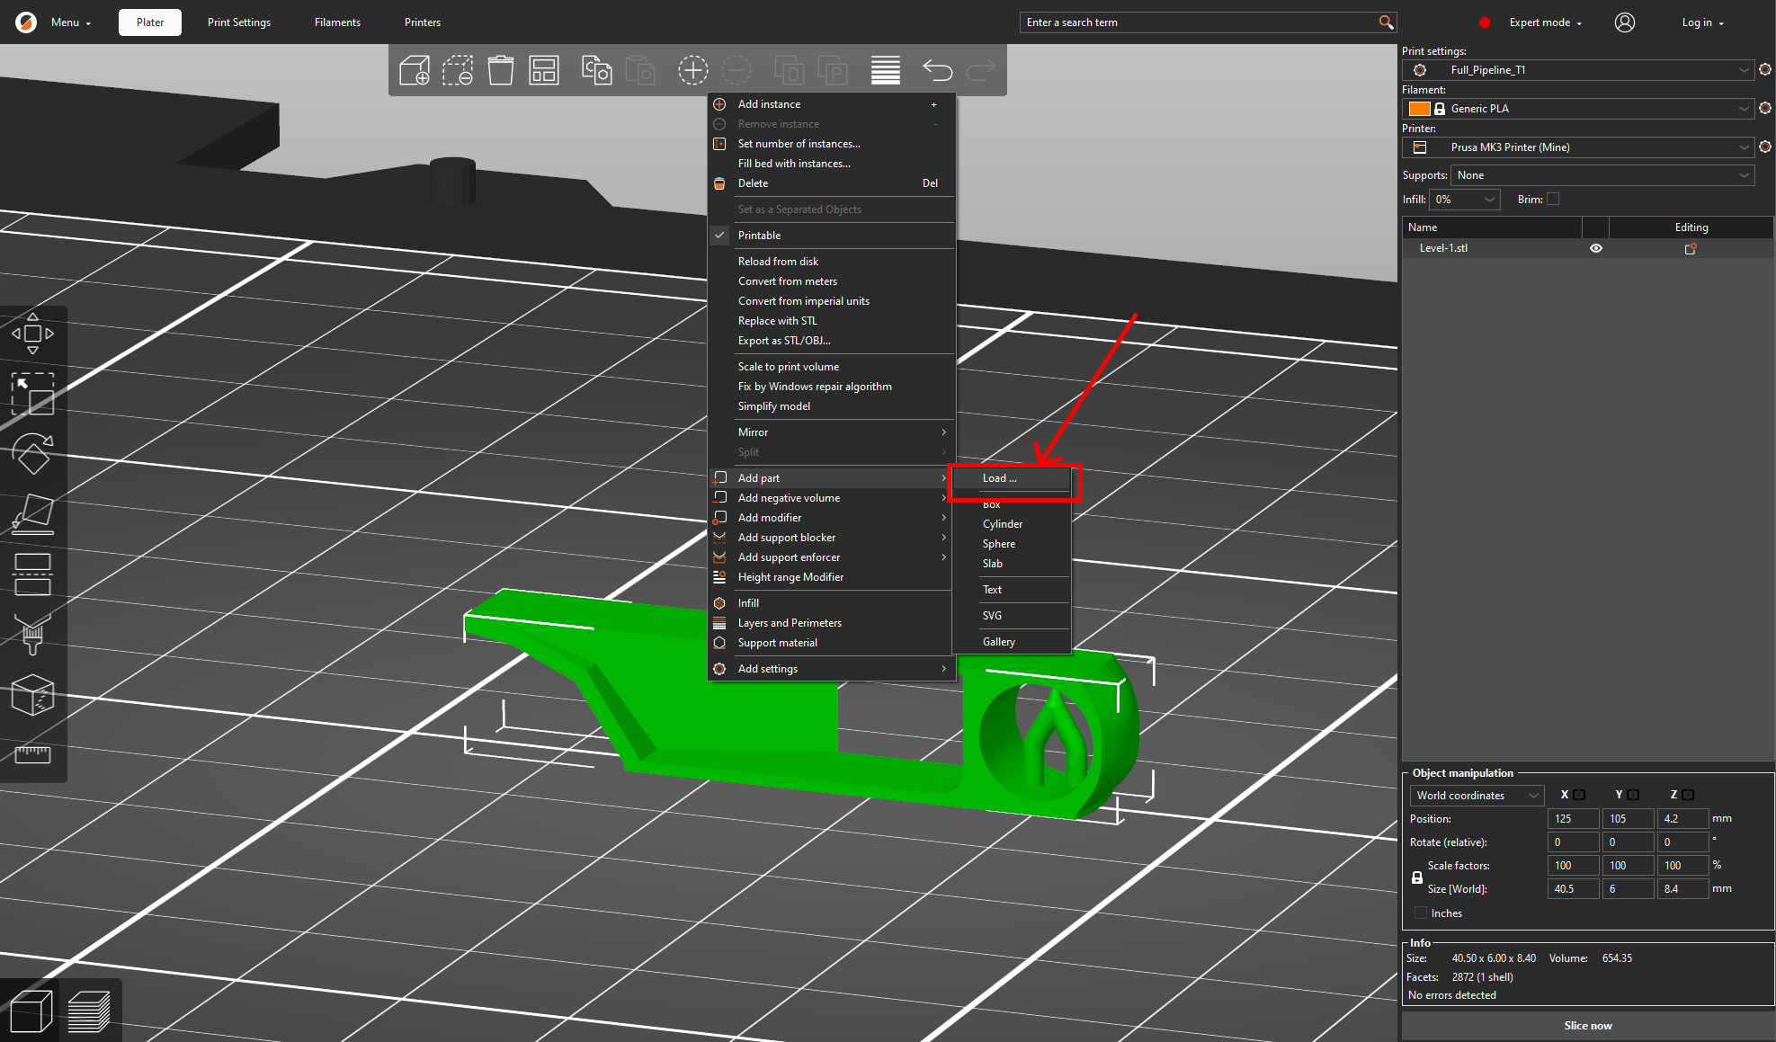
Task: Click the Add object toolbar icon
Action: 415,70
